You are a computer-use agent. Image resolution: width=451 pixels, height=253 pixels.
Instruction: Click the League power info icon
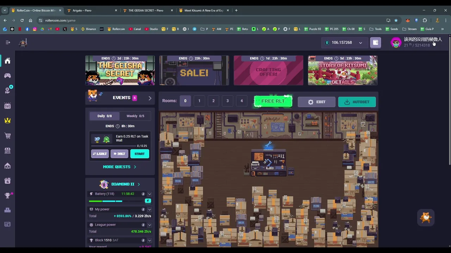[143, 225]
